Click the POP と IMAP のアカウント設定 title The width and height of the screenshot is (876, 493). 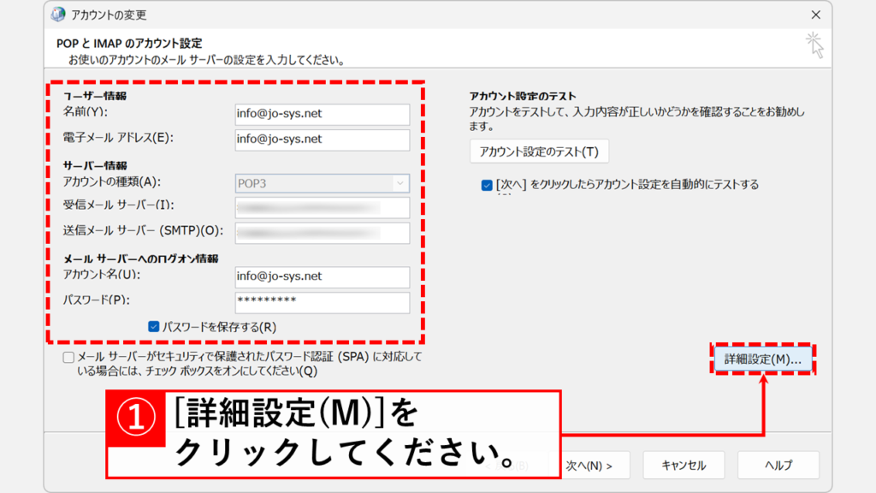(x=129, y=43)
